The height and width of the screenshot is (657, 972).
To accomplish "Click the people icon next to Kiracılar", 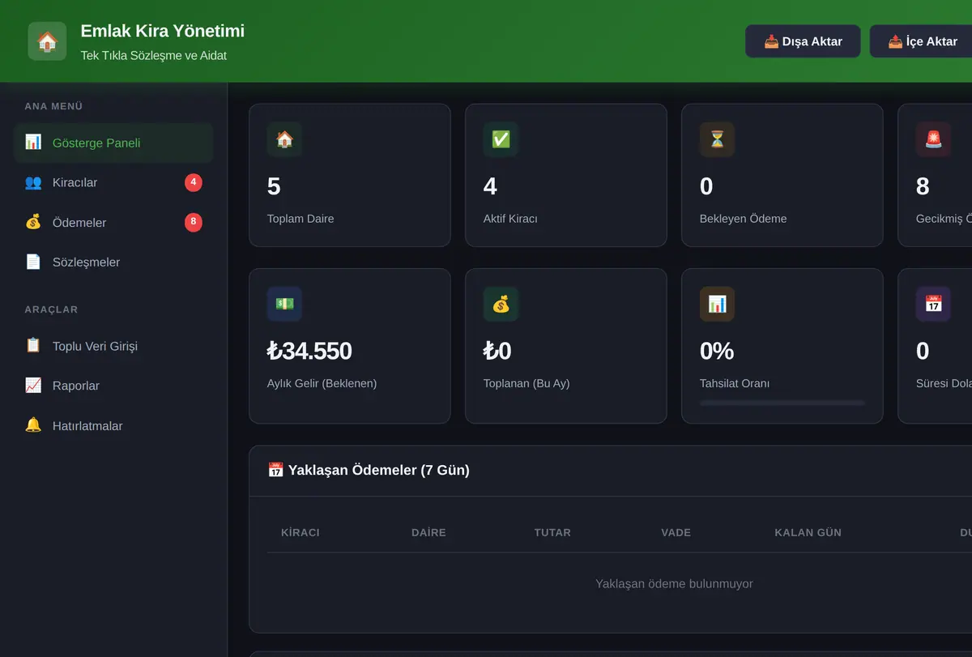I will click(x=33, y=182).
